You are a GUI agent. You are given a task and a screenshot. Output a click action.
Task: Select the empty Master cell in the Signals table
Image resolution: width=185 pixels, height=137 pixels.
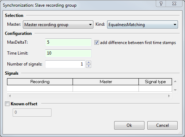[106, 88]
